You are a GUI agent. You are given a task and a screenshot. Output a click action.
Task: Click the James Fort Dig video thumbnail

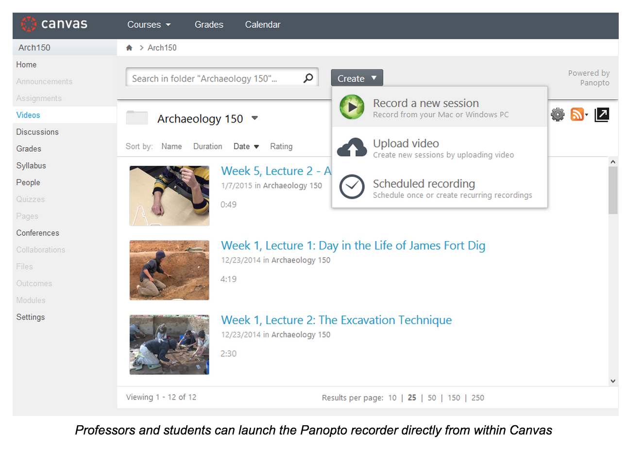click(x=169, y=270)
